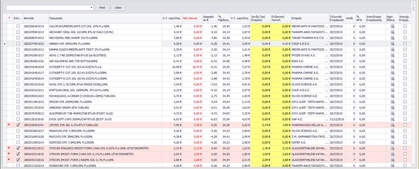Screen dimensions: 419x169
Task: Open item card icon for CUTASEPT-F FLx1L row
Action: click(x=392, y=67)
